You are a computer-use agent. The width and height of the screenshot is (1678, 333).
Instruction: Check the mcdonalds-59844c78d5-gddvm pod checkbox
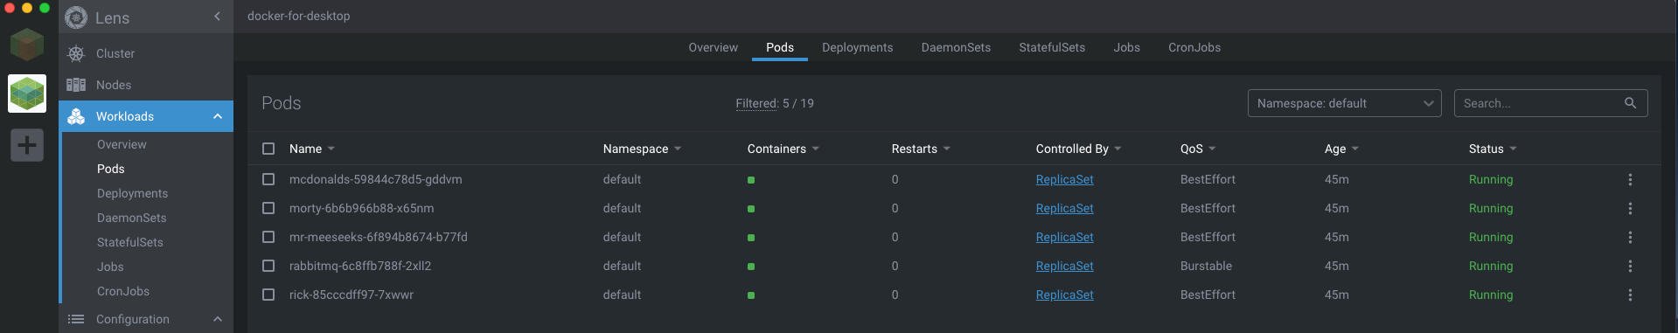[268, 179]
